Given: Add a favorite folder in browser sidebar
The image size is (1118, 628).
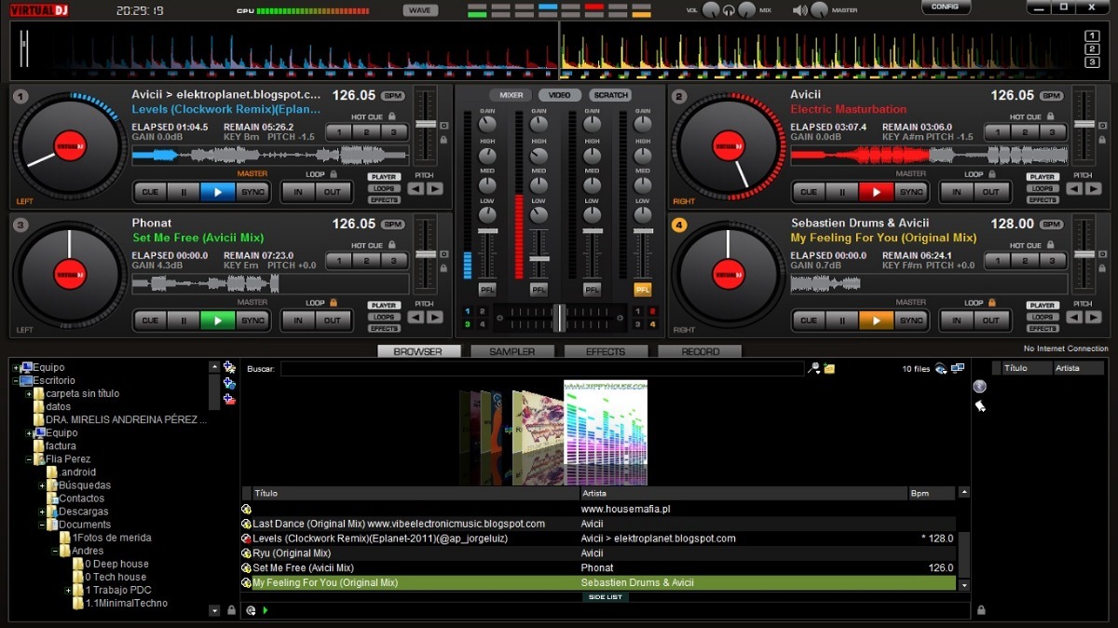Looking at the screenshot, I should point(229,368).
